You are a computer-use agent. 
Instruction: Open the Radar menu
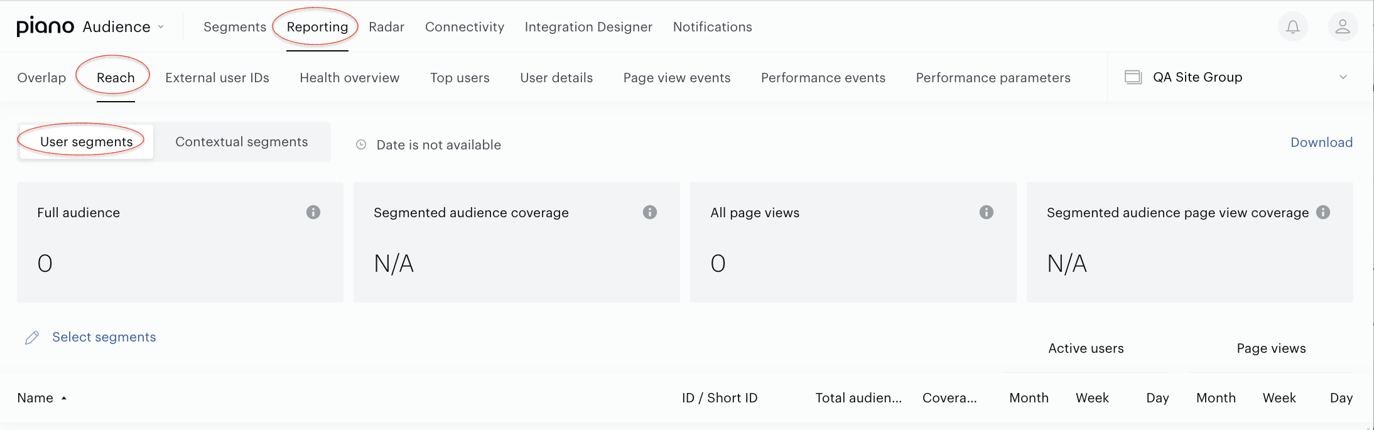(x=386, y=27)
